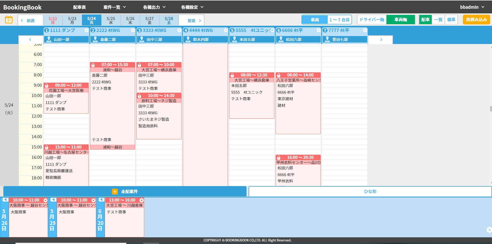Switch to ドライバー軸 view
Image resolution: width=492 pixels, height=244 pixels.
pos(371,19)
